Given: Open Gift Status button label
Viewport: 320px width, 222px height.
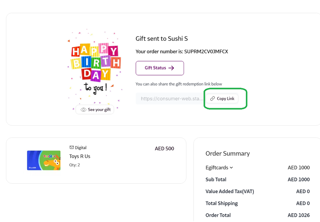Looking at the screenshot, I should (155, 68).
